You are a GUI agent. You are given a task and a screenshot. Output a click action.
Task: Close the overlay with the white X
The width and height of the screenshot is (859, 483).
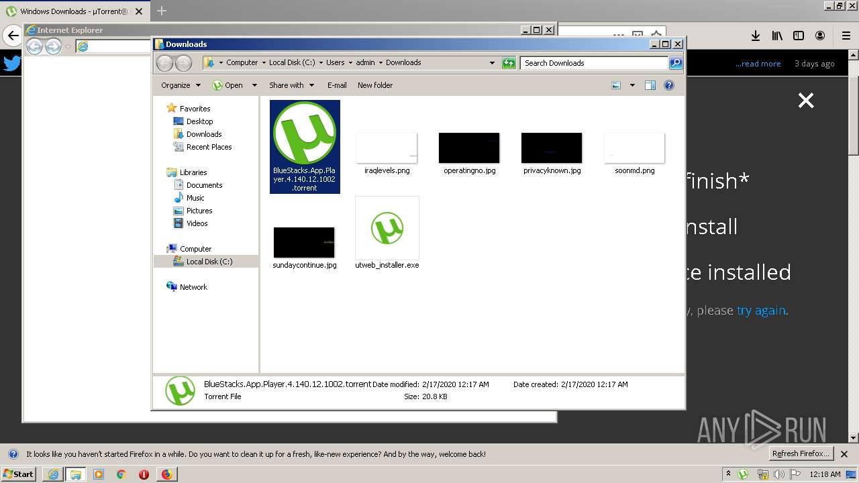click(x=805, y=101)
